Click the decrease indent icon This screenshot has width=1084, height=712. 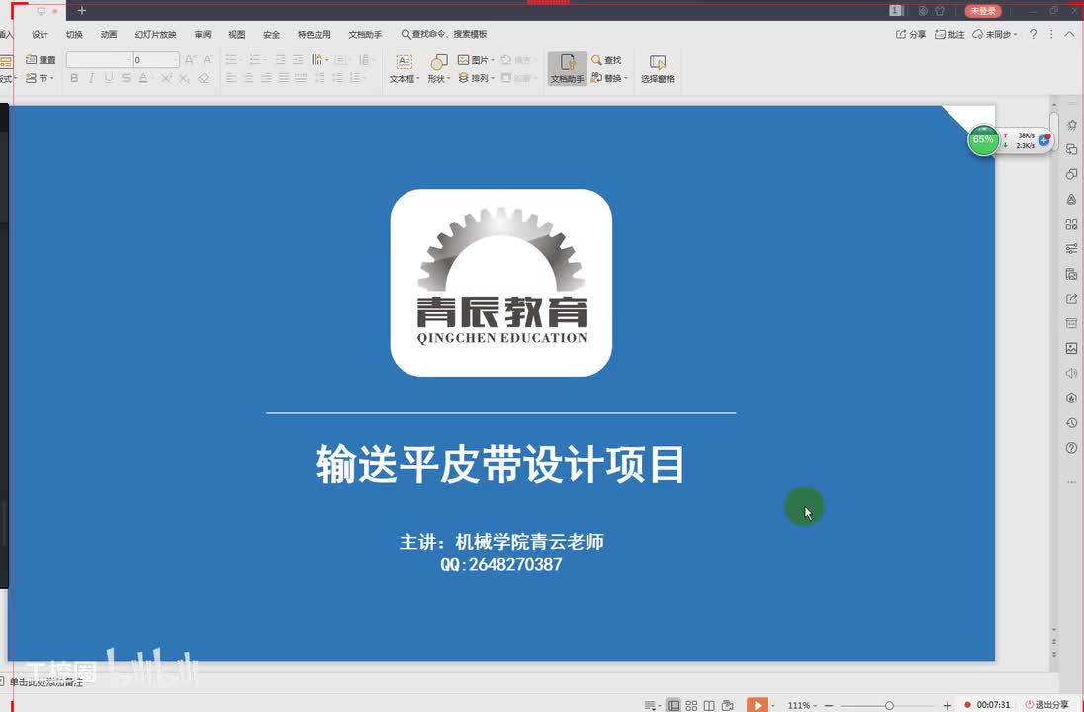pos(281,60)
